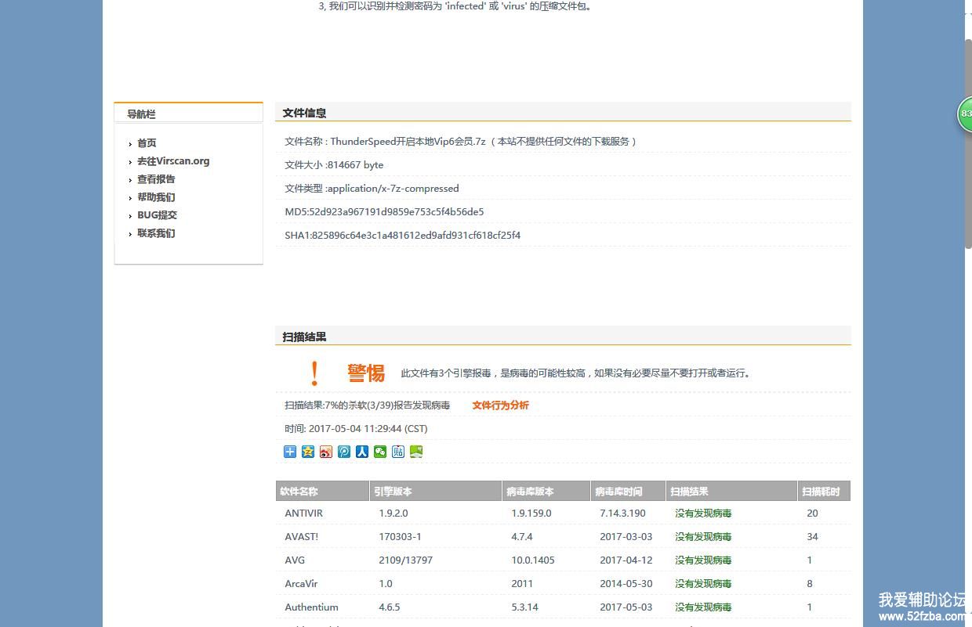
Task: Click green share icon after the Tieba icon
Action: point(416,452)
